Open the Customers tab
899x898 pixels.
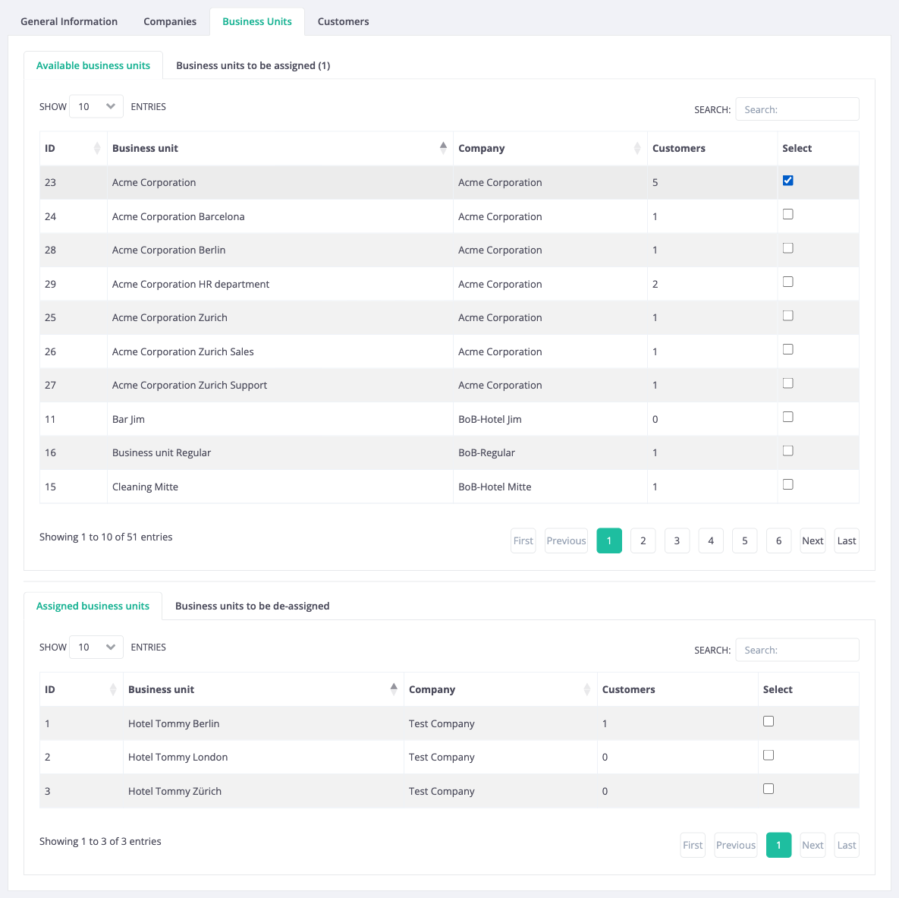click(343, 22)
